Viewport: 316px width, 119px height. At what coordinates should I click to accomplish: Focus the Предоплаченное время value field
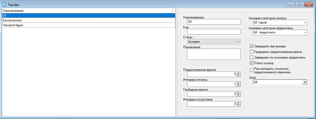coord(212,74)
